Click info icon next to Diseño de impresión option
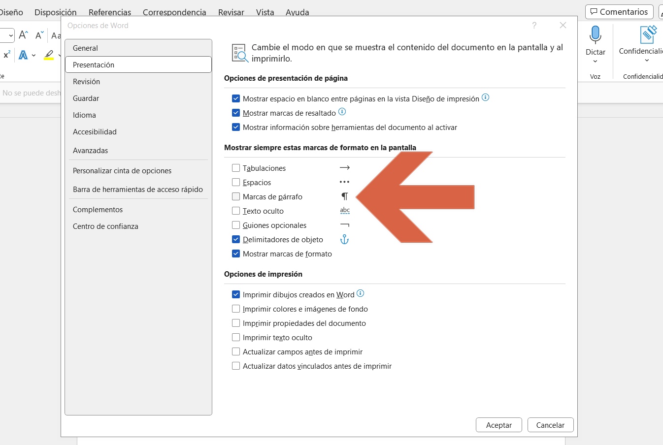 point(485,97)
